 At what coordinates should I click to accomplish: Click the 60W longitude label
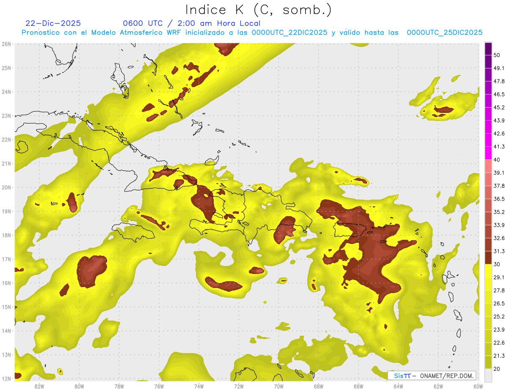point(478,386)
